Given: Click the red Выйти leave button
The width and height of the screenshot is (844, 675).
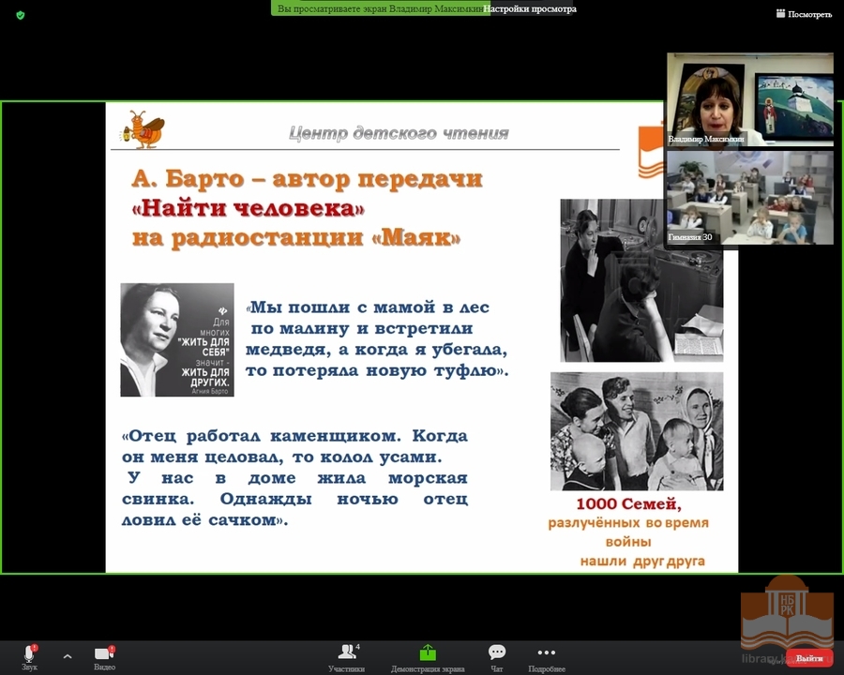Looking at the screenshot, I should [x=809, y=658].
